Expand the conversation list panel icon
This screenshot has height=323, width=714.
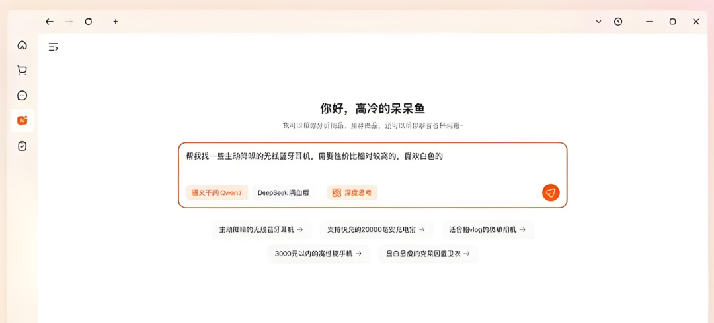click(x=53, y=47)
